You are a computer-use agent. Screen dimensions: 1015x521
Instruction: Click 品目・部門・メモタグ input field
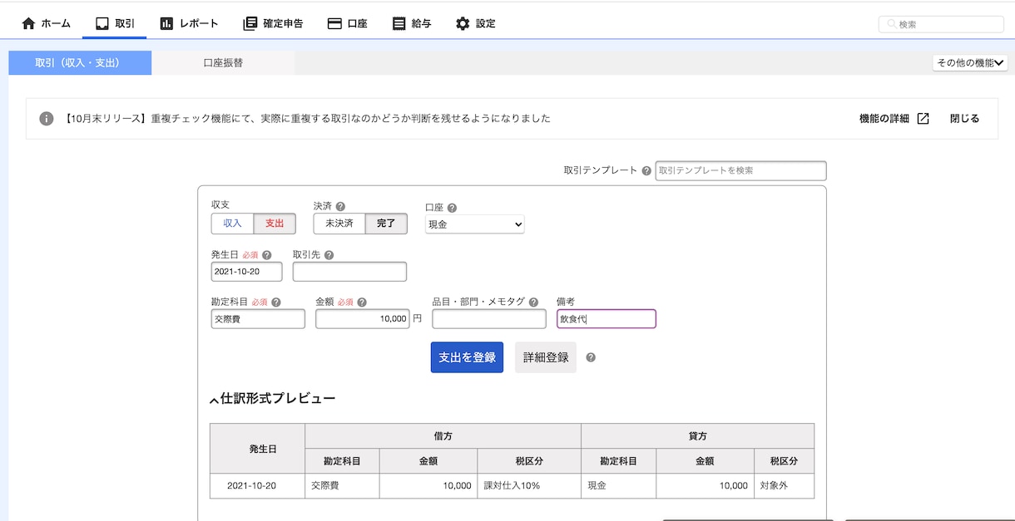coord(489,319)
